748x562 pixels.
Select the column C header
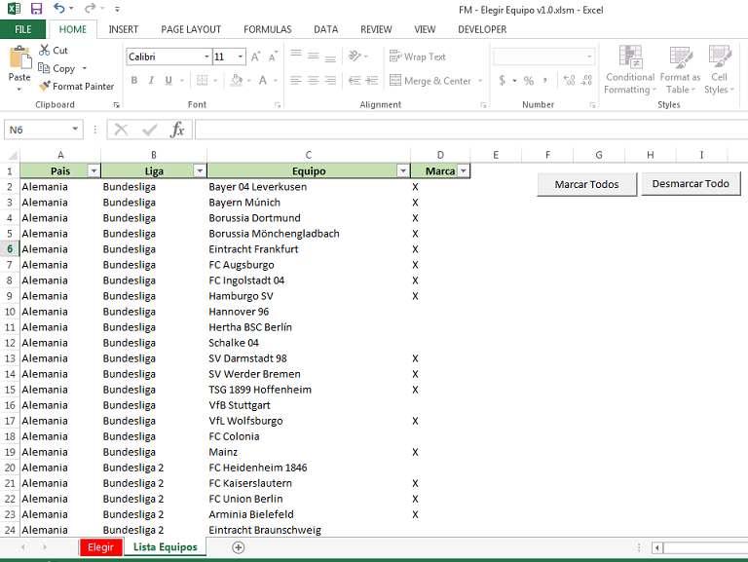click(x=309, y=155)
